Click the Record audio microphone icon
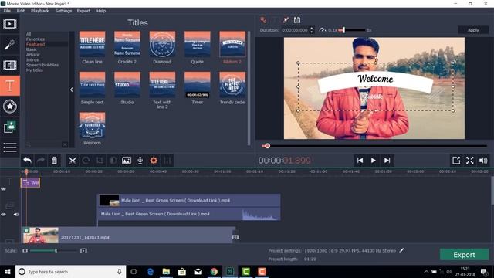 (x=140, y=161)
